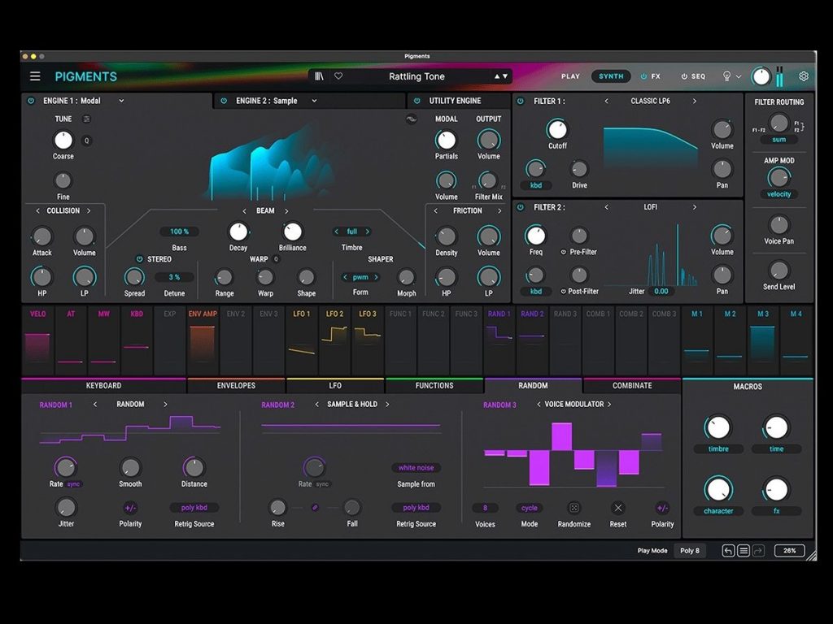The width and height of the screenshot is (833, 624).
Task: Open the ENGINE 1 Modal type dropdown
Action: [x=120, y=101]
